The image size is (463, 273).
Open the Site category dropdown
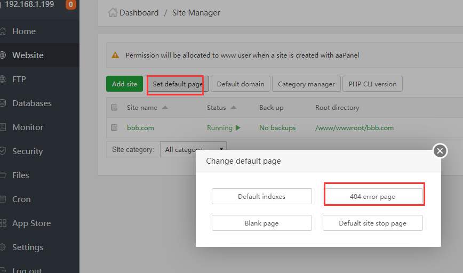(194, 150)
